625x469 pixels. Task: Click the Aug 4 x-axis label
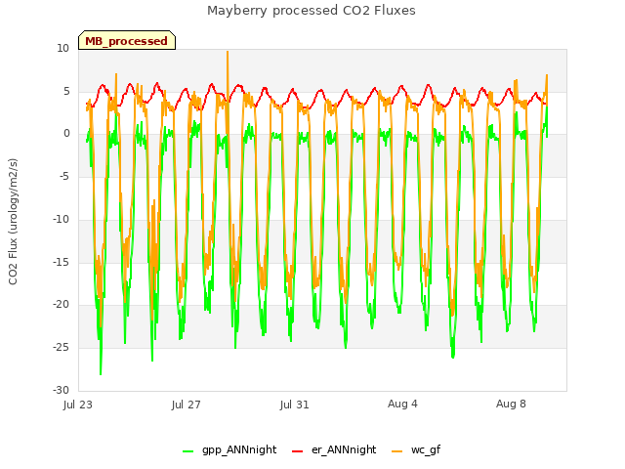(x=402, y=404)
